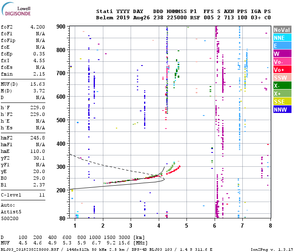Click the fxI value 4.55
294x252 pixels.
point(39,60)
